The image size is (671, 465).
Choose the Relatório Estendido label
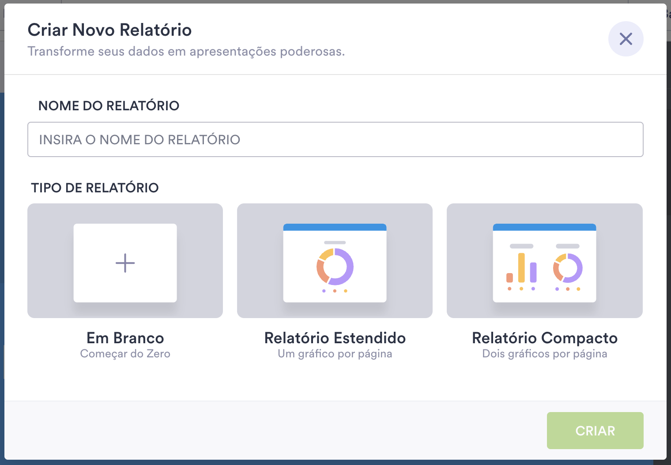click(x=335, y=338)
